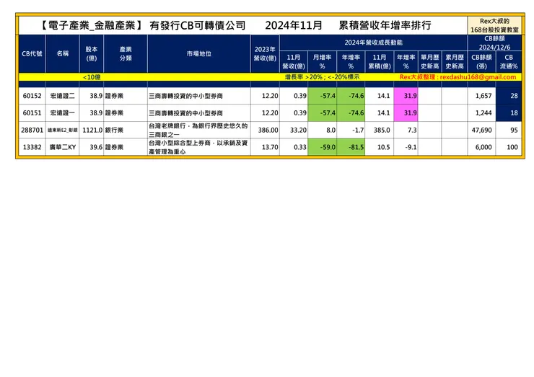Image resolution: width=534 pixels, height=377 pixels.
Task: Click the 累積營收年增率排行 title text
Action: point(385,25)
